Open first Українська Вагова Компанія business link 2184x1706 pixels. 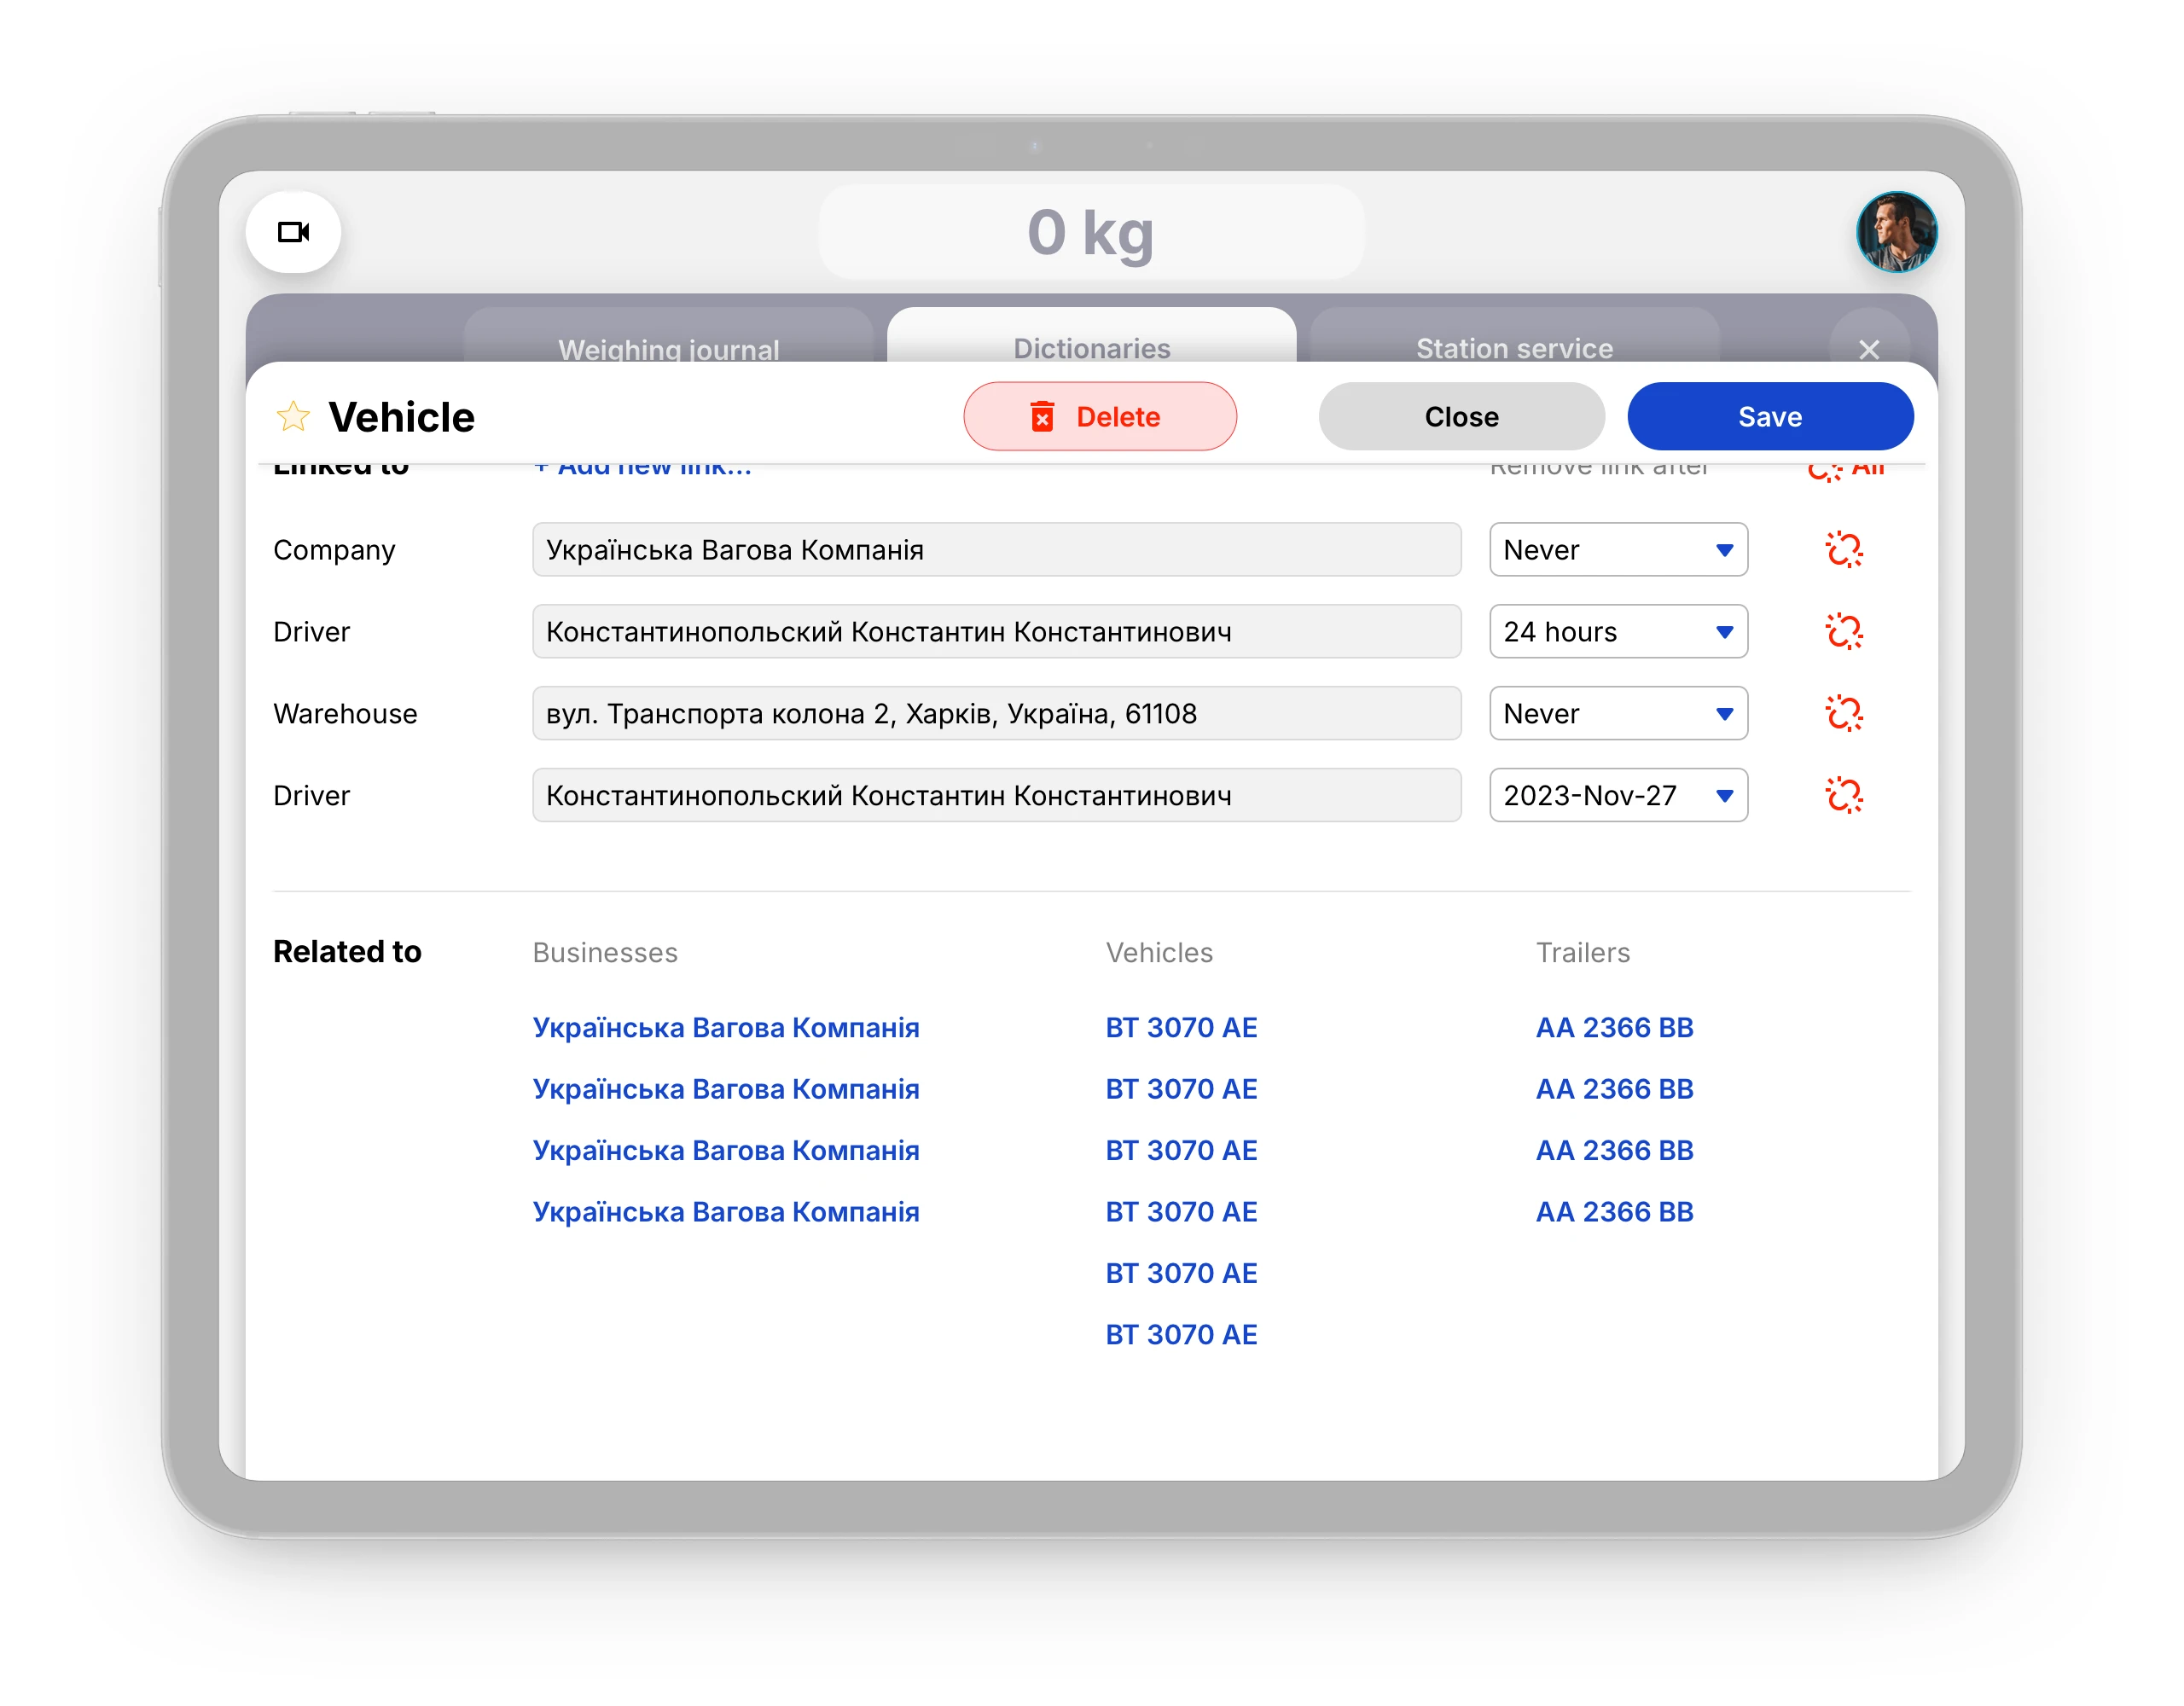coord(725,1027)
